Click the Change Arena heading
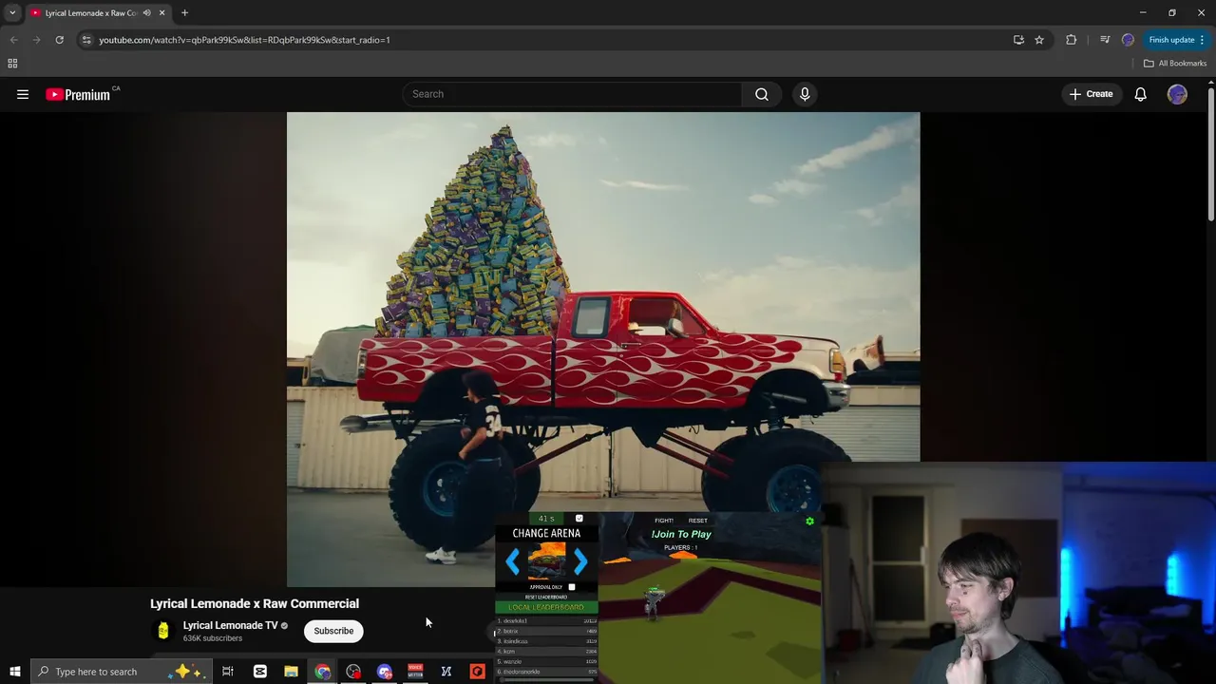The width and height of the screenshot is (1216, 684). pos(546,533)
